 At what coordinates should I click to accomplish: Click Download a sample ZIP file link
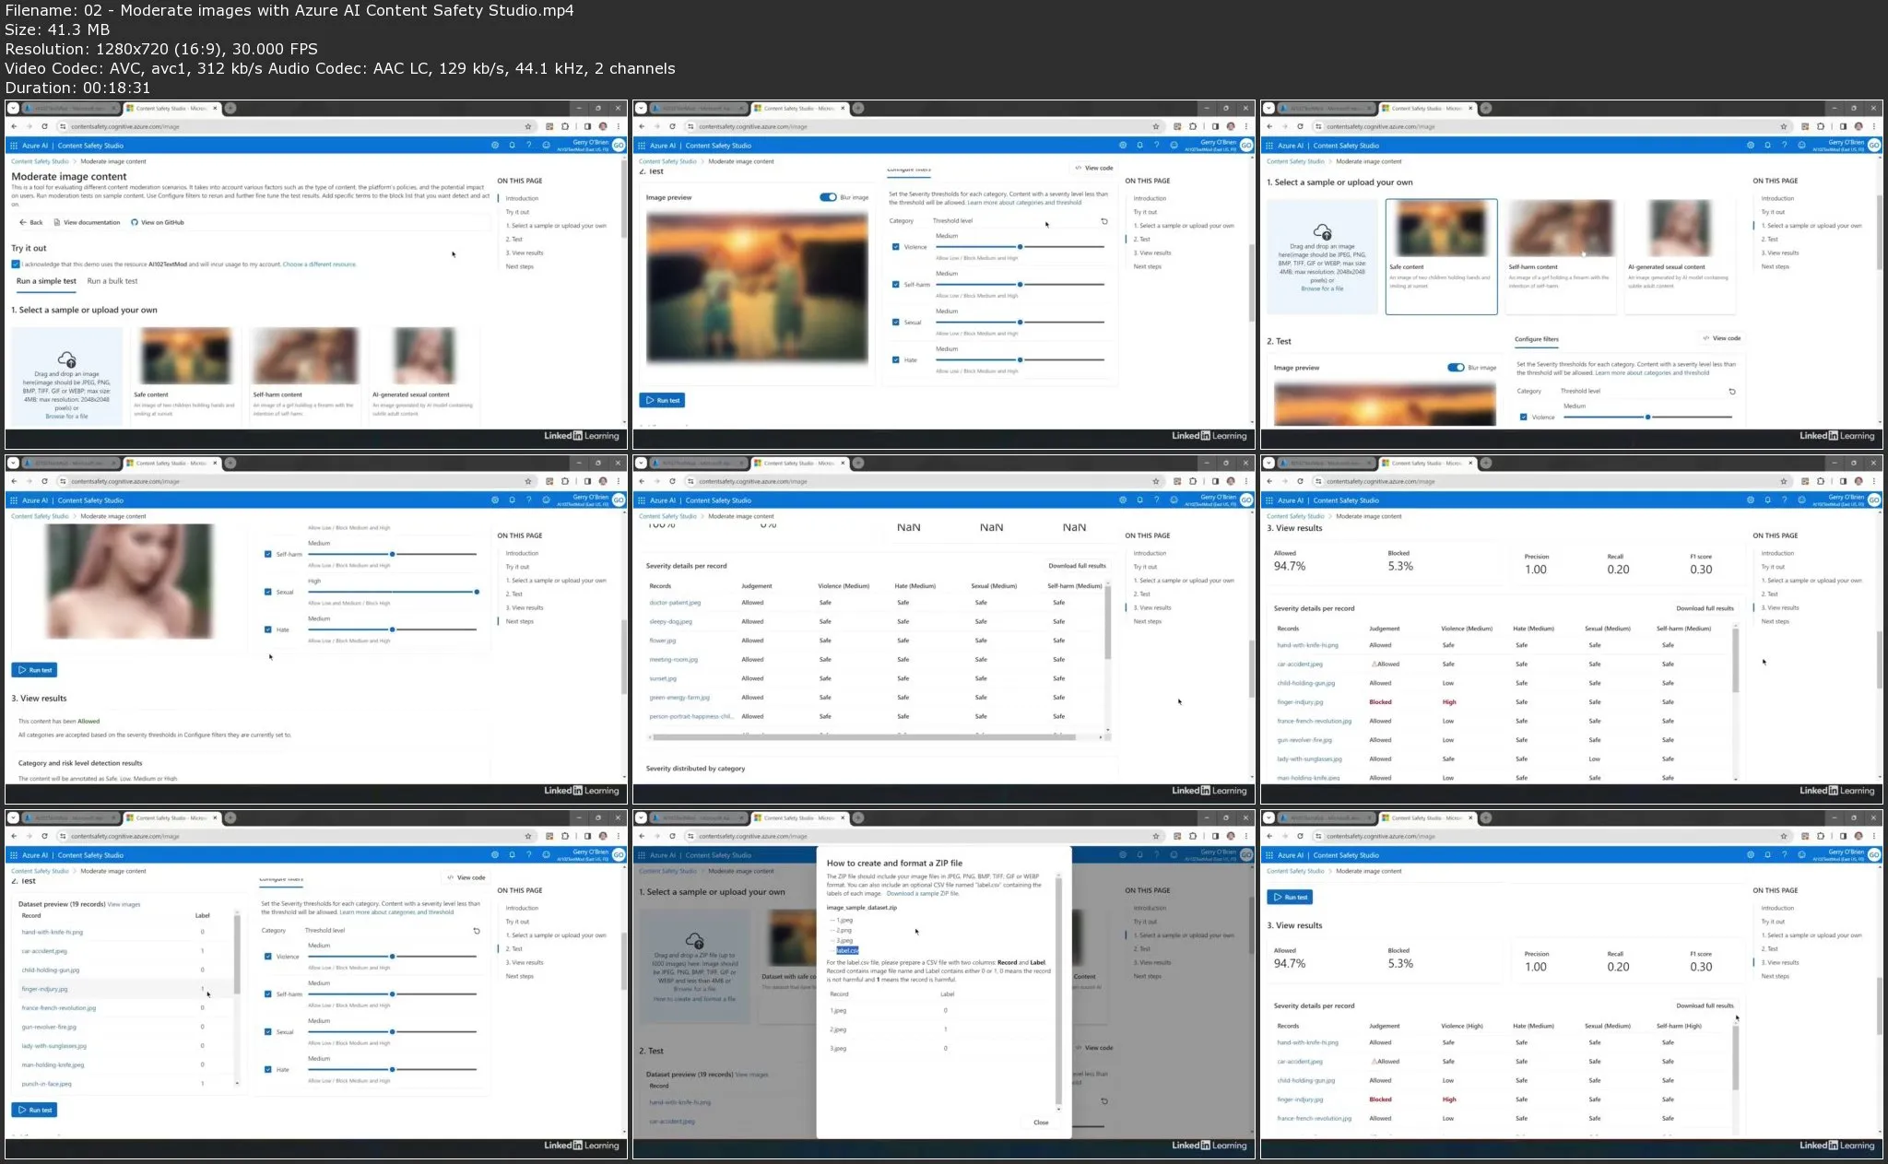(x=923, y=893)
